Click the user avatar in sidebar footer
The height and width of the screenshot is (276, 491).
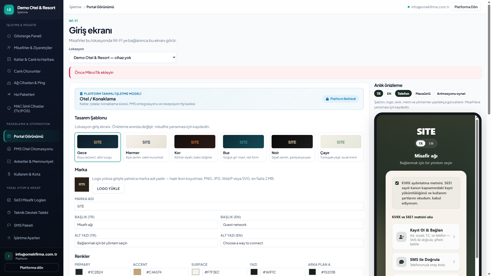click(9, 256)
